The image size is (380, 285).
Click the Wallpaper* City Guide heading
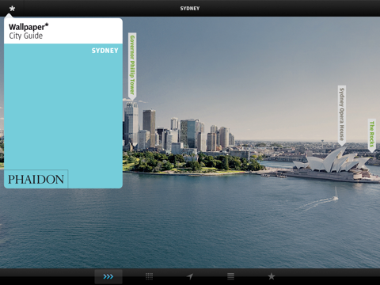click(x=28, y=31)
